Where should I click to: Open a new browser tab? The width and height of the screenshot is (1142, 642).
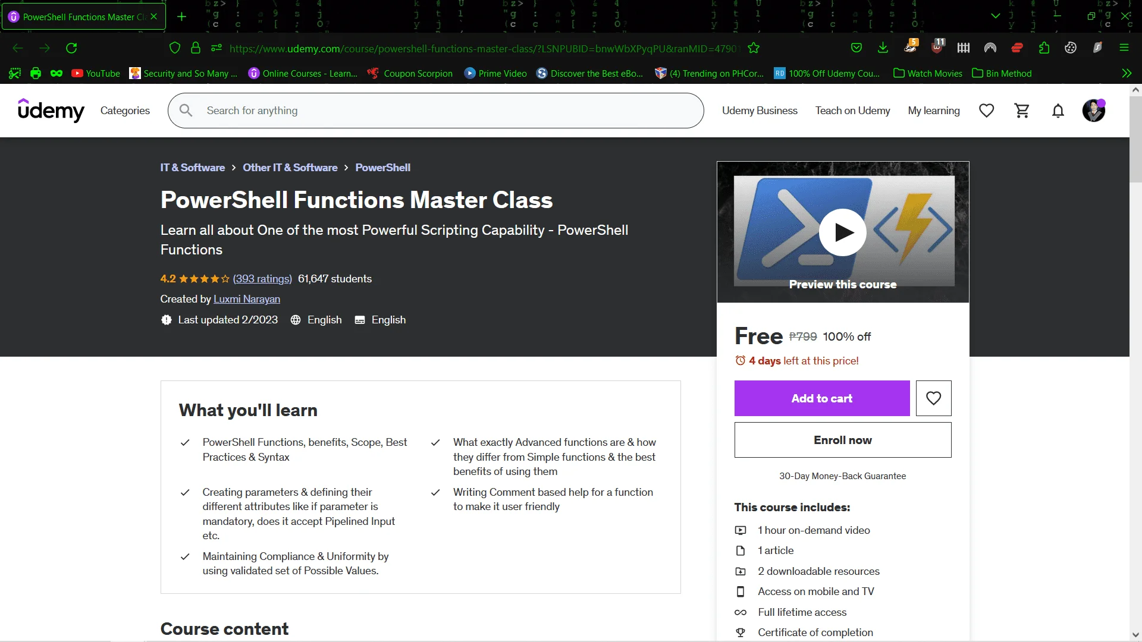(x=182, y=17)
